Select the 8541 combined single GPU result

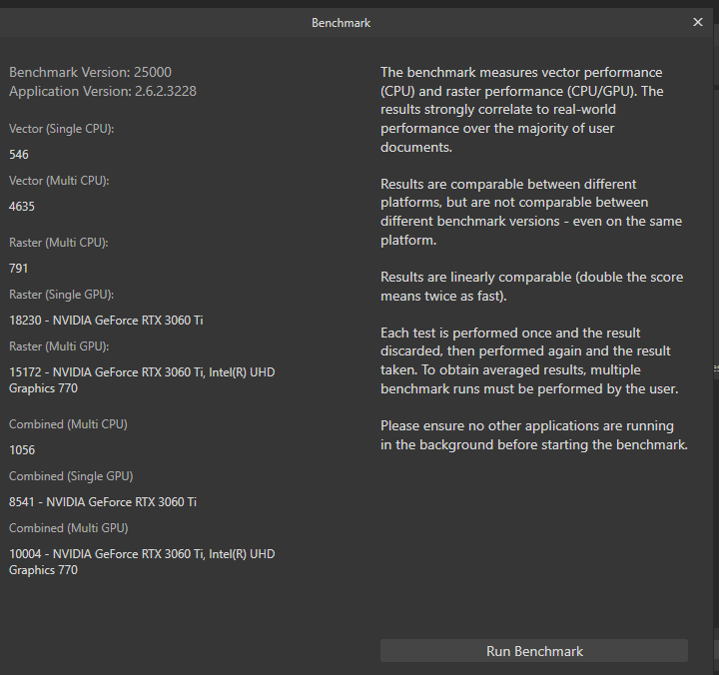point(103,501)
